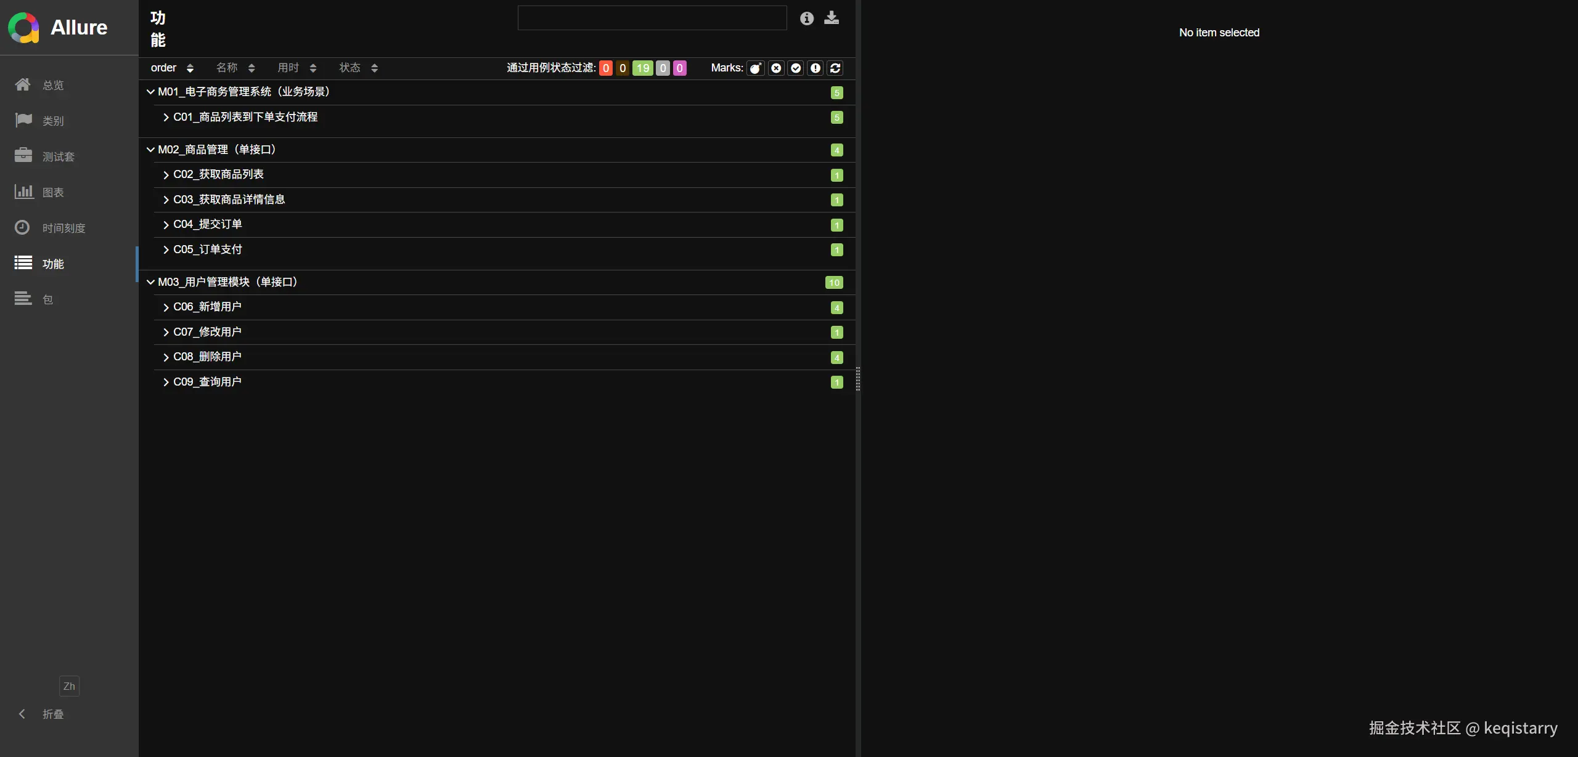This screenshot has height=757, width=1578.
Task: Download the CSV with download icon
Action: pos(832,18)
